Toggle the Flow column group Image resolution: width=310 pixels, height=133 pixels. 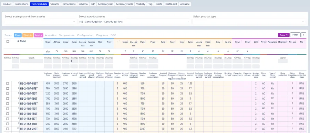(18, 35)
